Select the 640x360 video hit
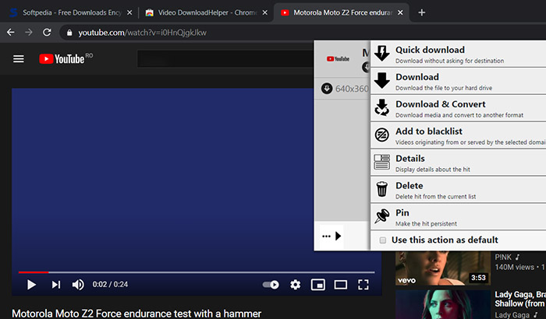The height and width of the screenshot is (319, 546). pyautogui.click(x=342, y=89)
